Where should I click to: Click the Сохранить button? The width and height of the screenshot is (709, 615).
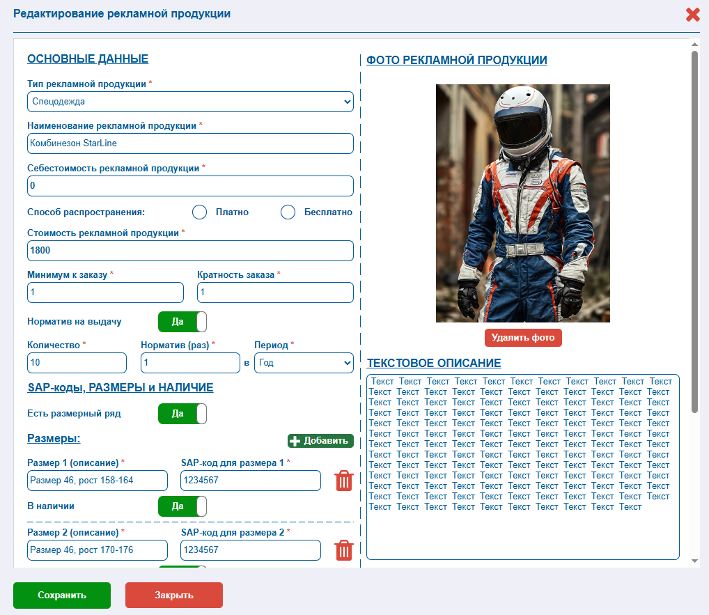coord(62,595)
